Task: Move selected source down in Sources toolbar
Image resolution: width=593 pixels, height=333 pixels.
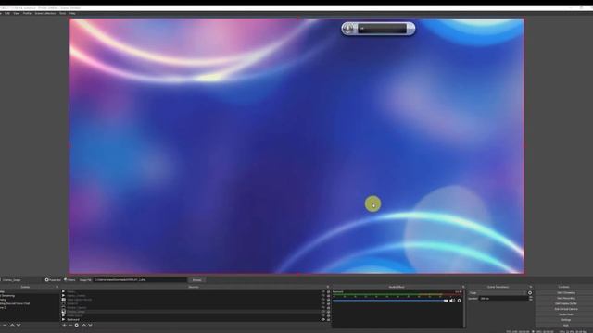Action: 91,325
